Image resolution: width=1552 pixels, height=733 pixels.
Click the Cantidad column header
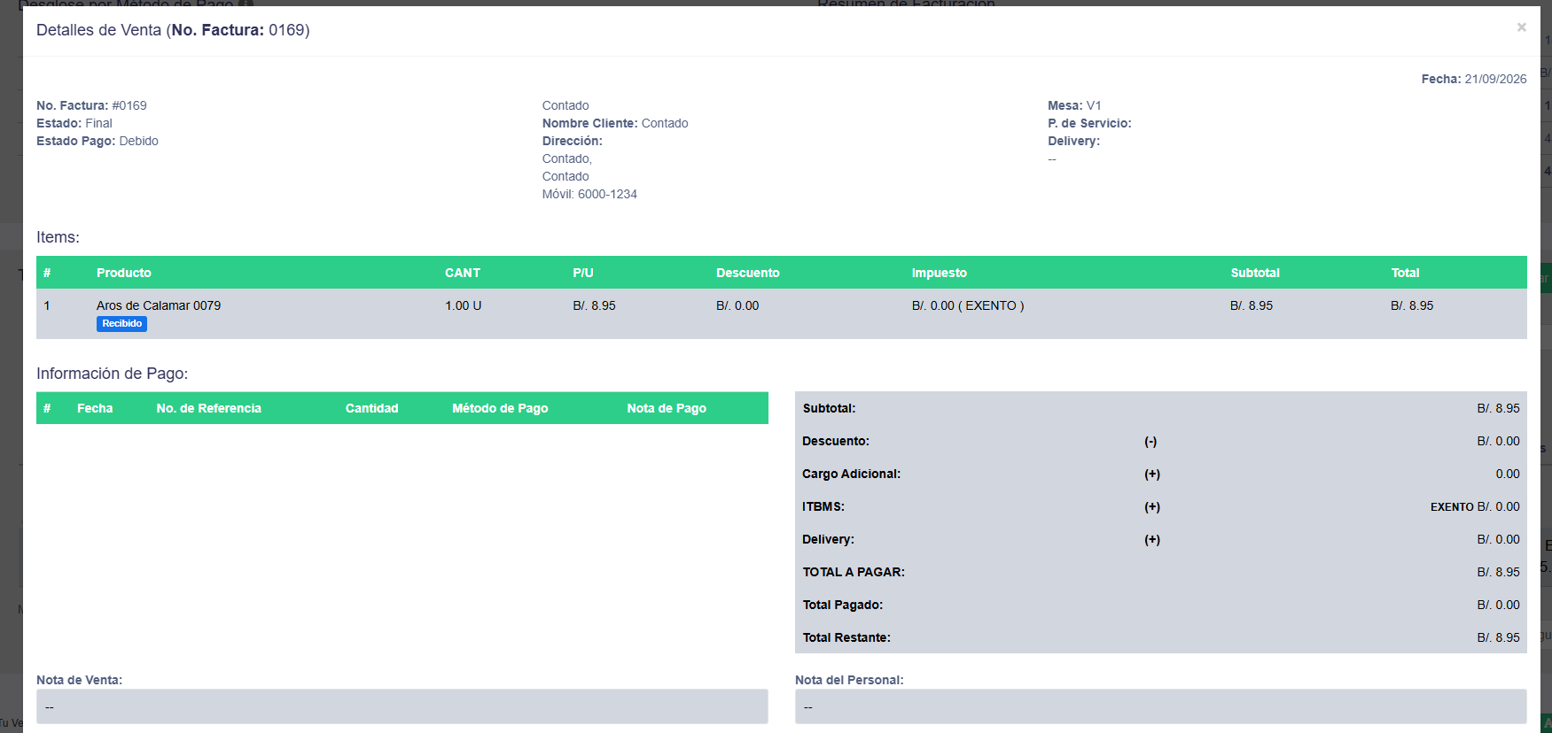tap(372, 408)
